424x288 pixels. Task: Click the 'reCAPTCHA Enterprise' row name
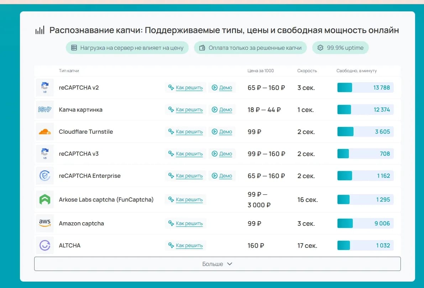(90, 176)
